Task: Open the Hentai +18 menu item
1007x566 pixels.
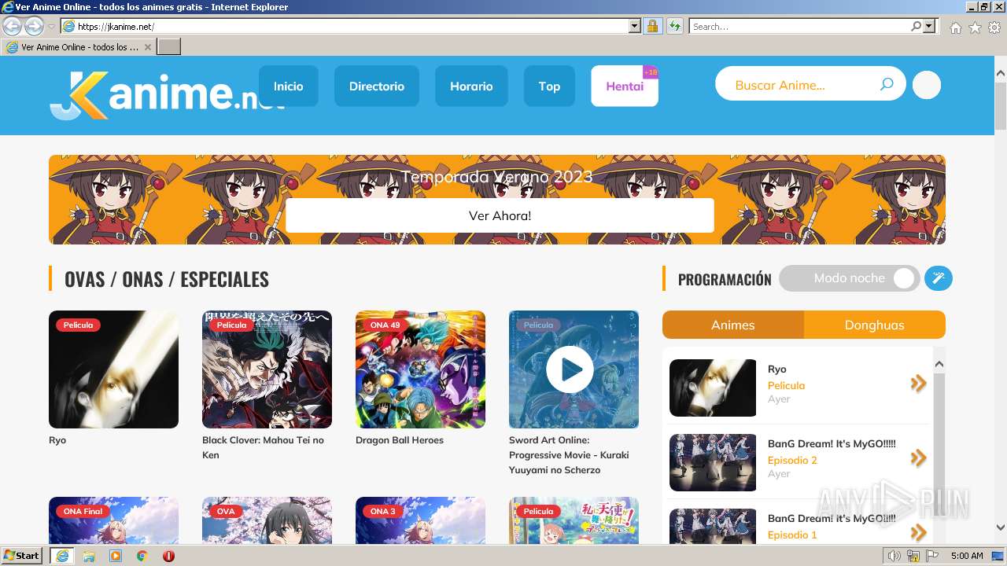Action: coord(625,86)
